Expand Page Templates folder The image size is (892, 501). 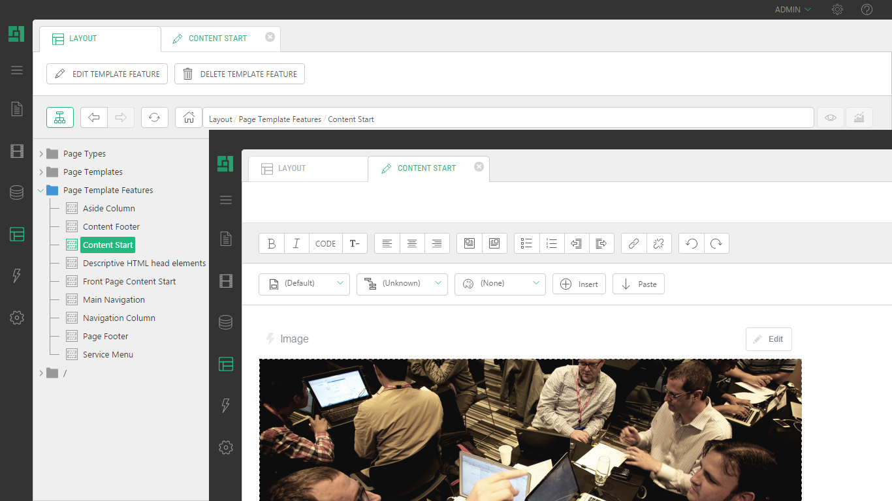click(x=41, y=172)
